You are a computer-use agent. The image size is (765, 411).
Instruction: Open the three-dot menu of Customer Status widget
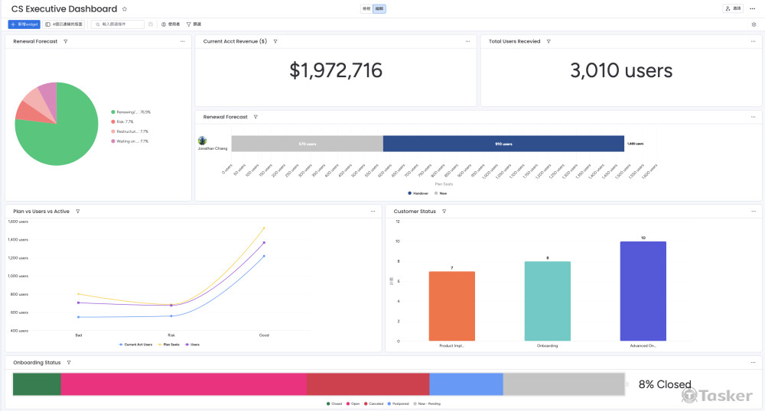[x=753, y=211]
